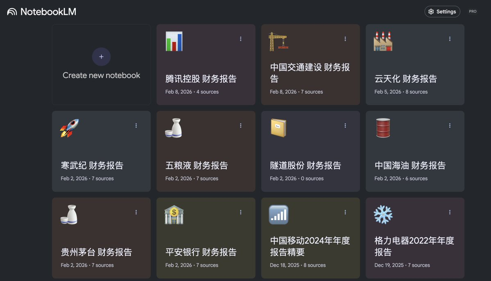Click the PRO badge

pos(473,11)
